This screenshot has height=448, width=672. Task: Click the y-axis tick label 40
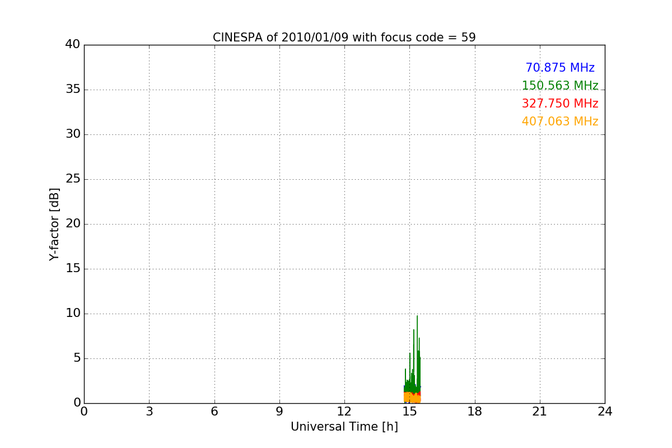pyautogui.click(x=73, y=45)
